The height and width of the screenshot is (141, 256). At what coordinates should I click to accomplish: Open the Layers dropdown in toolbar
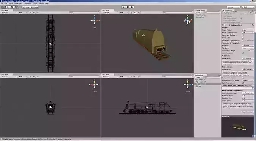click(233, 7)
